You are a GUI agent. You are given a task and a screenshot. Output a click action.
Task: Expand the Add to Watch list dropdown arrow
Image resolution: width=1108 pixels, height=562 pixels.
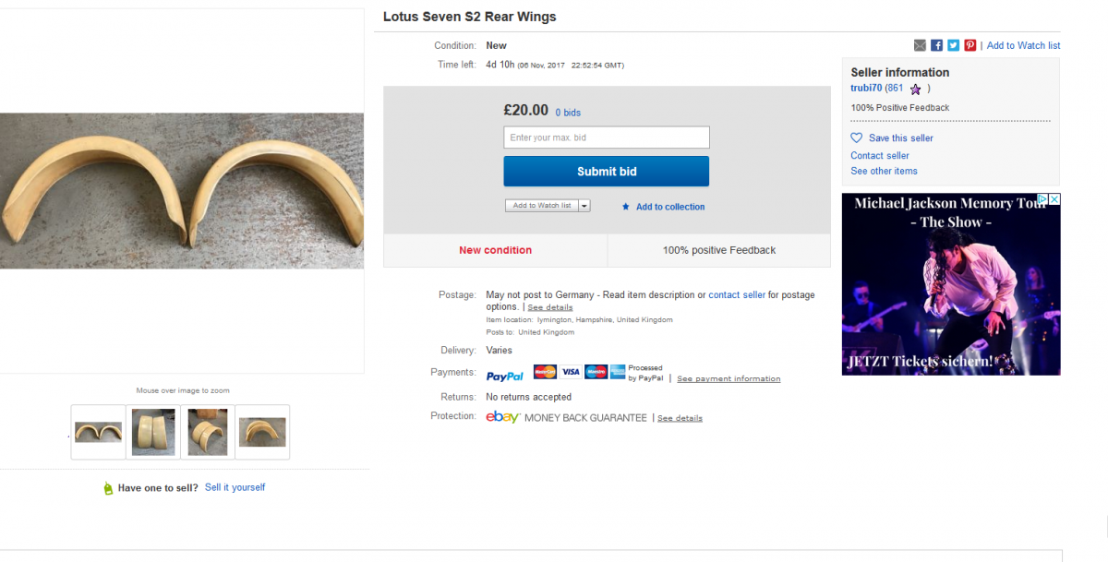tap(584, 206)
